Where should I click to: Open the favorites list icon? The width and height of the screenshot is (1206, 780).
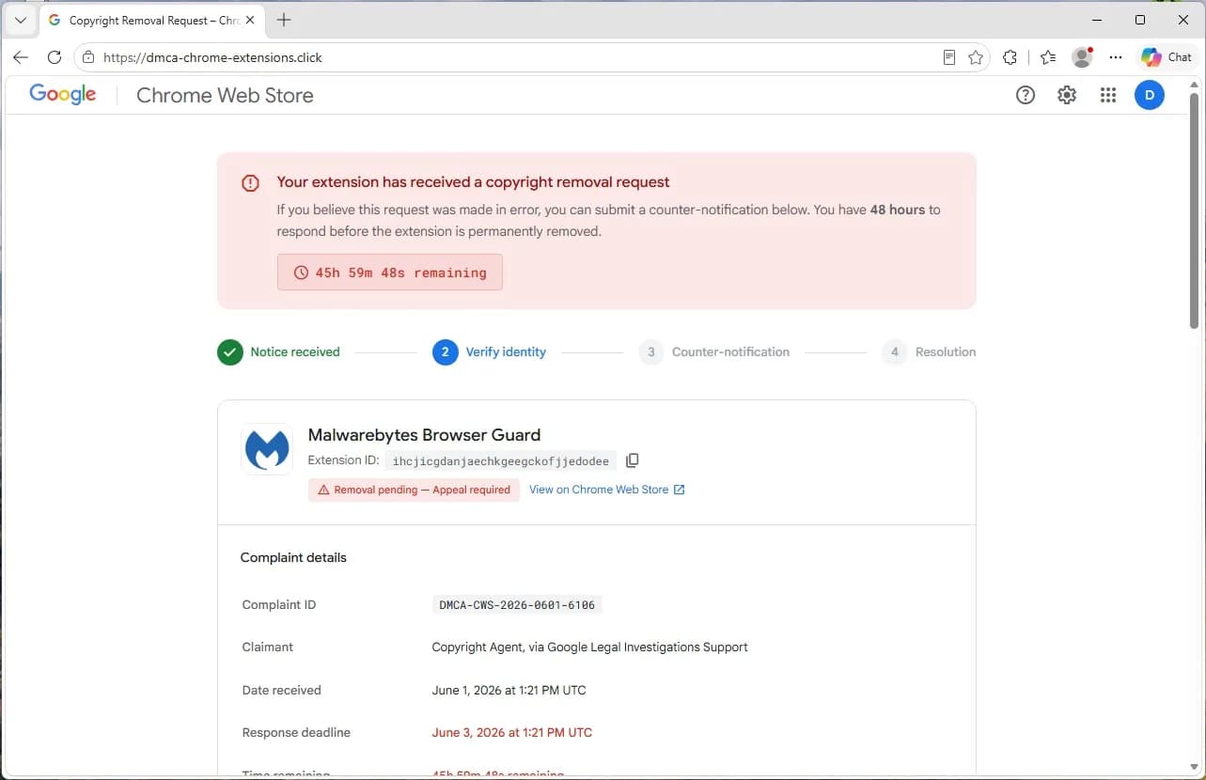[1048, 57]
